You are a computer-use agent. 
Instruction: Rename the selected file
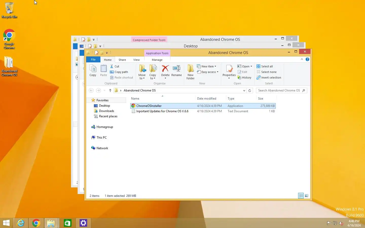(x=176, y=70)
